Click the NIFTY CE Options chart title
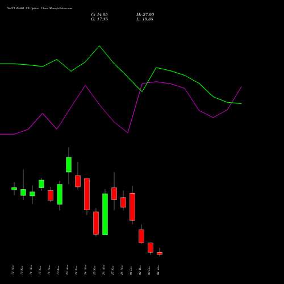 click(x=39, y=9)
